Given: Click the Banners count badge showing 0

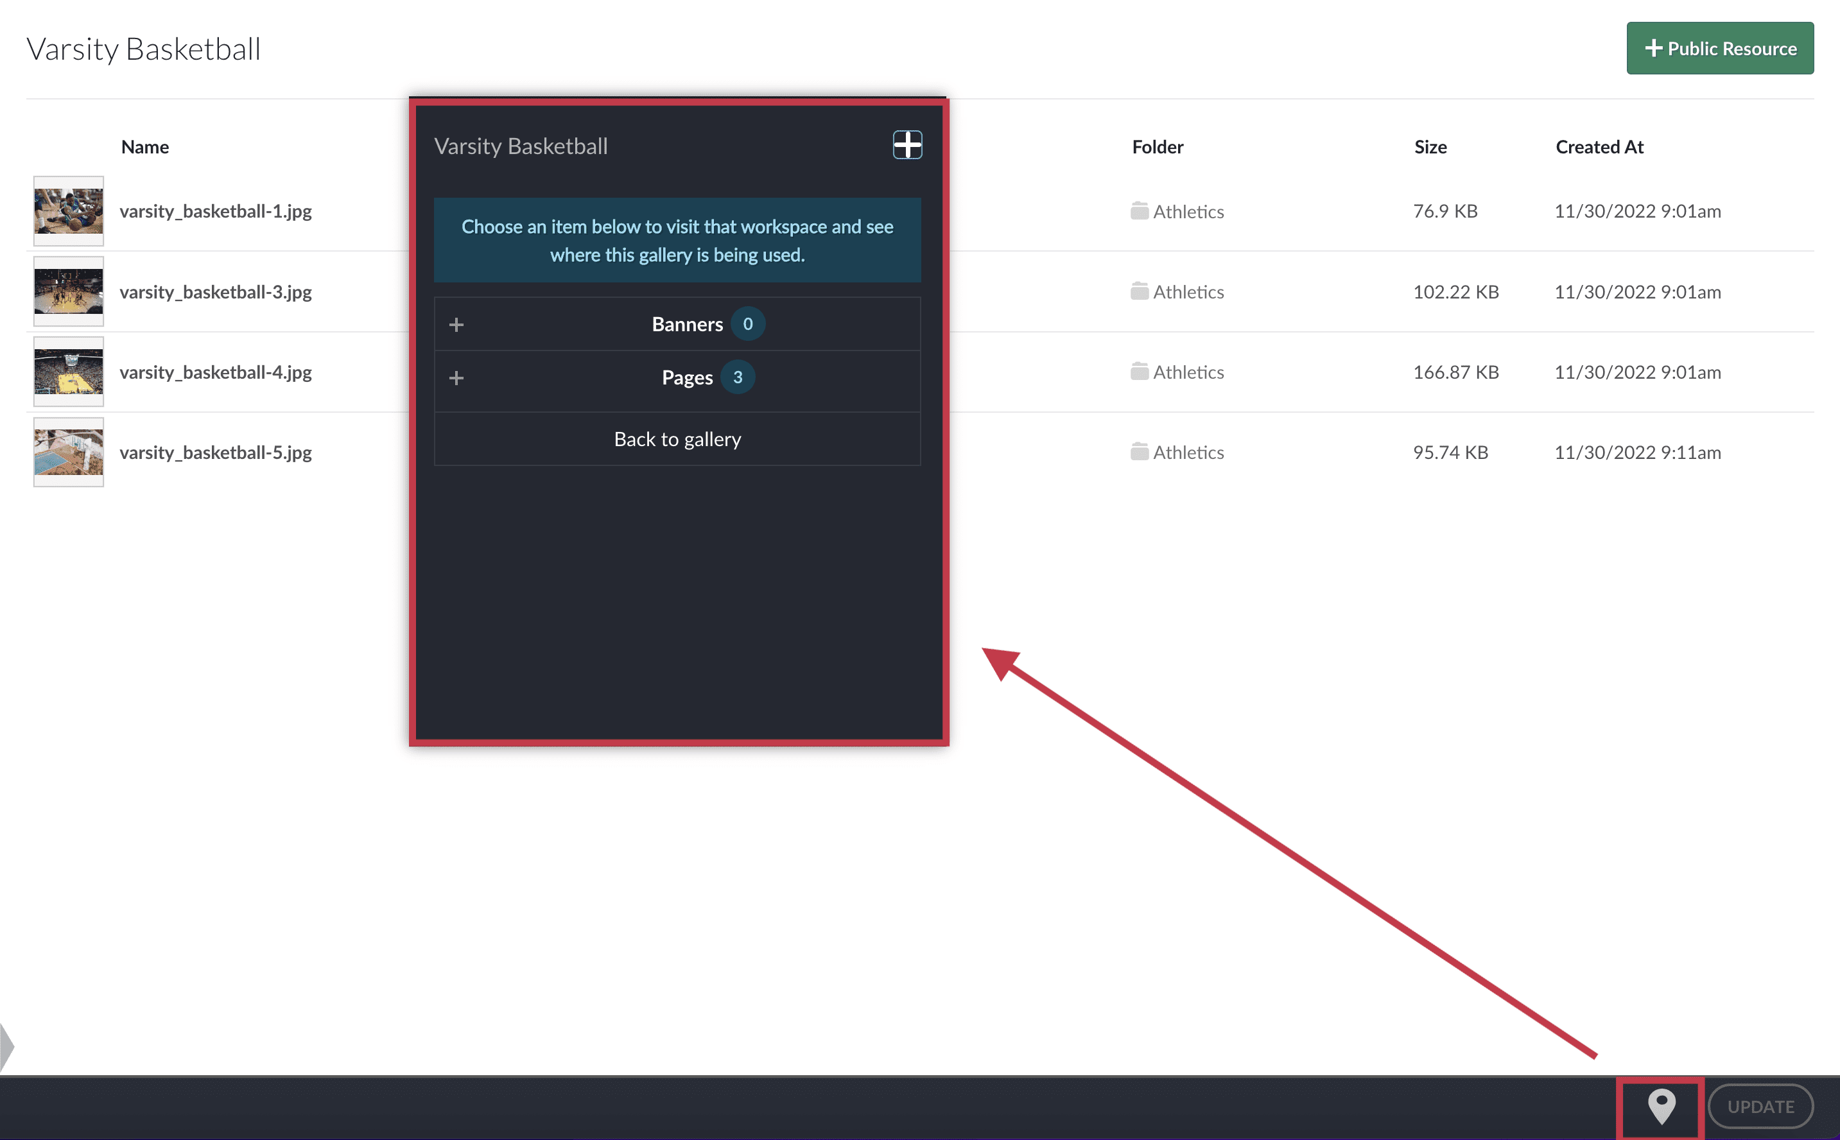Looking at the screenshot, I should point(747,324).
